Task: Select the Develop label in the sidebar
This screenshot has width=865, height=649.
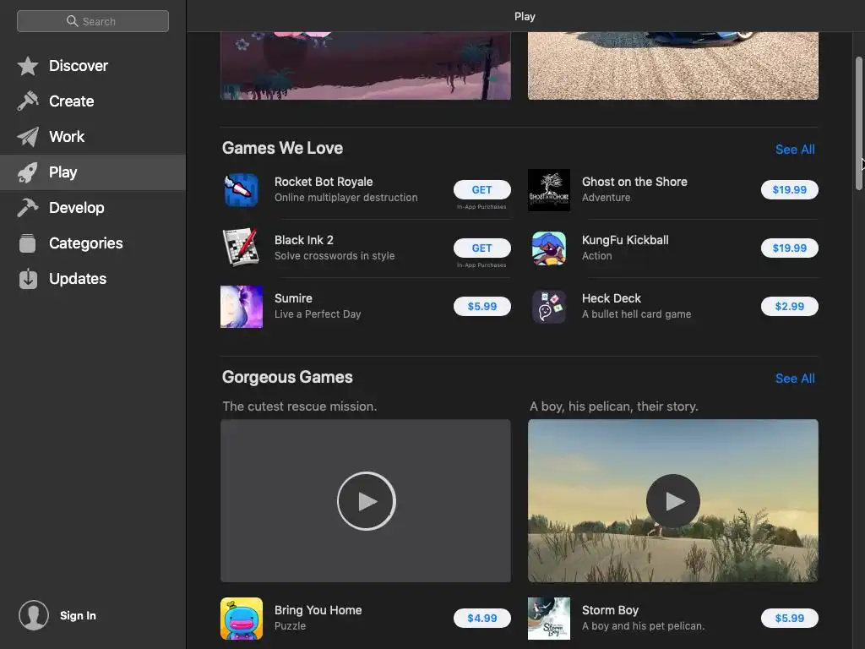Action: [x=76, y=208]
